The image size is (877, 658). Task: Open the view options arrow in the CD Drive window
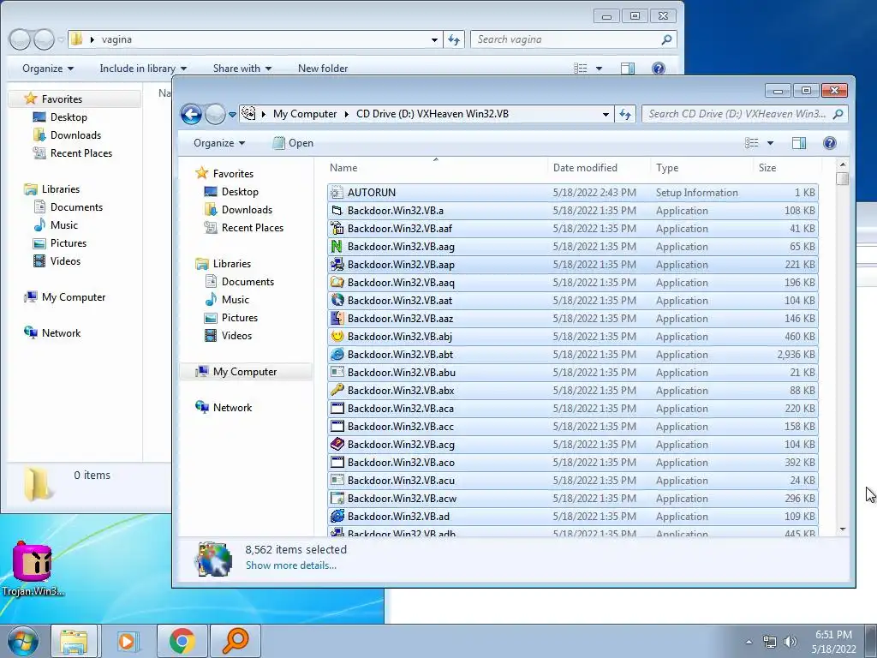(770, 143)
